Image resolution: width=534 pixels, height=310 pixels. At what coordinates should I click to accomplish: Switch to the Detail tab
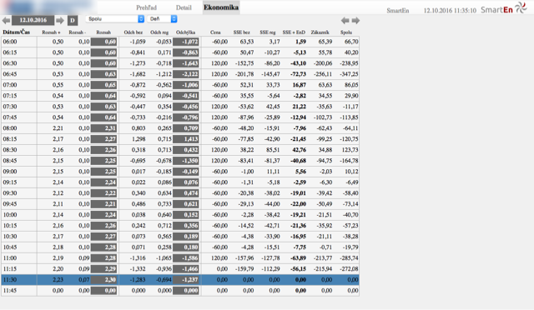point(184,7)
